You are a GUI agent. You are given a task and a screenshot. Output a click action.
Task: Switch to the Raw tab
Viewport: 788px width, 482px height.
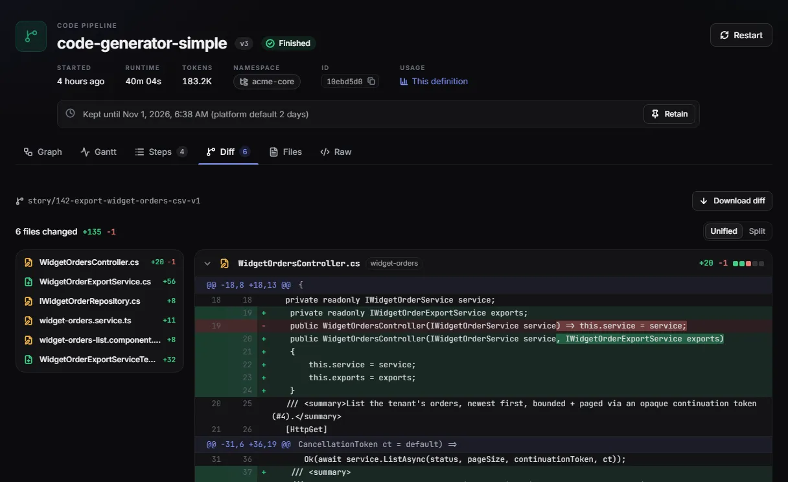pyautogui.click(x=336, y=152)
